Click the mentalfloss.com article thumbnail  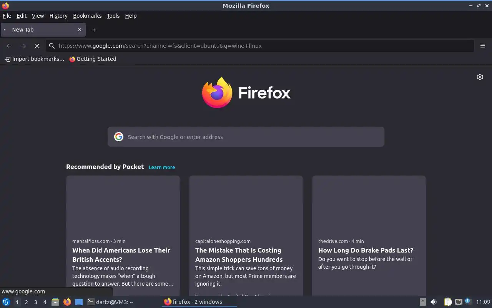click(123, 204)
